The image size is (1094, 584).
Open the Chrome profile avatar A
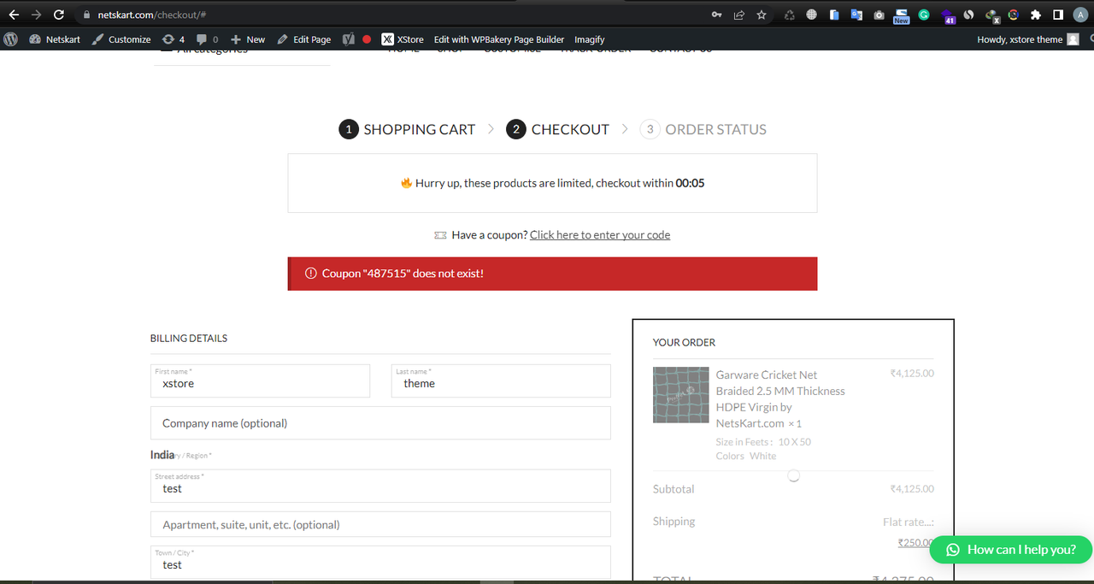click(x=1080, y=15)
